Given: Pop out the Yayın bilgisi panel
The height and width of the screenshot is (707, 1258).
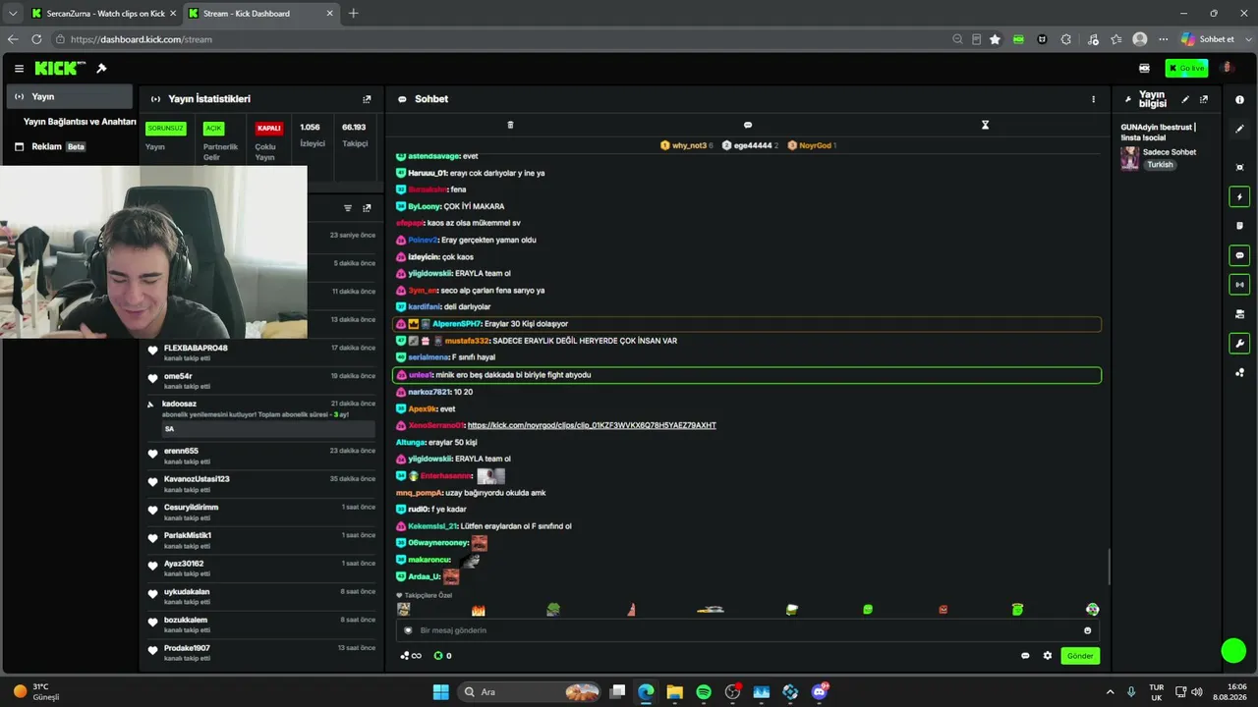Looking at the screenshot, I should point(1204,99).
